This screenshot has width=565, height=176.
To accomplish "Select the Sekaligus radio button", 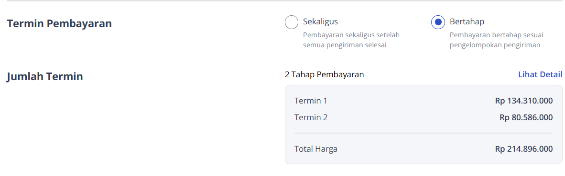I will coord(292,22).
